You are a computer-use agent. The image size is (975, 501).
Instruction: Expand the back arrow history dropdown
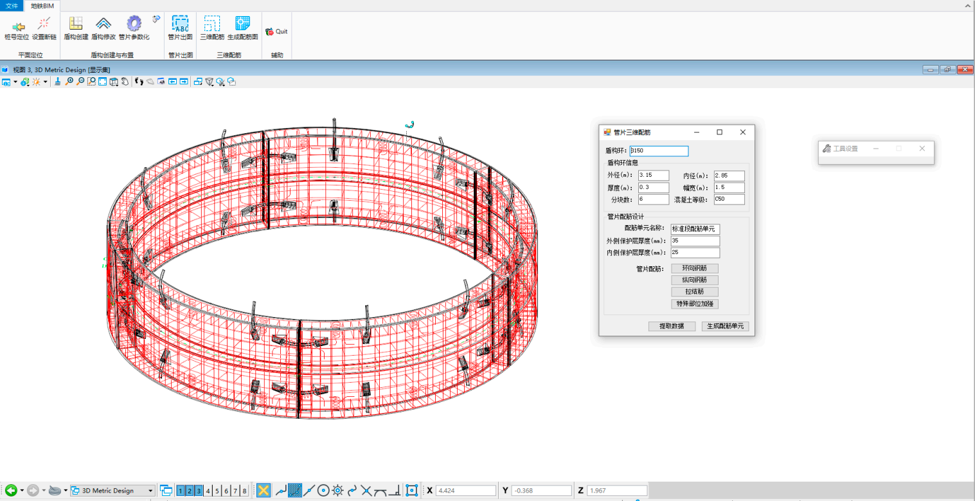click(22, 491)
